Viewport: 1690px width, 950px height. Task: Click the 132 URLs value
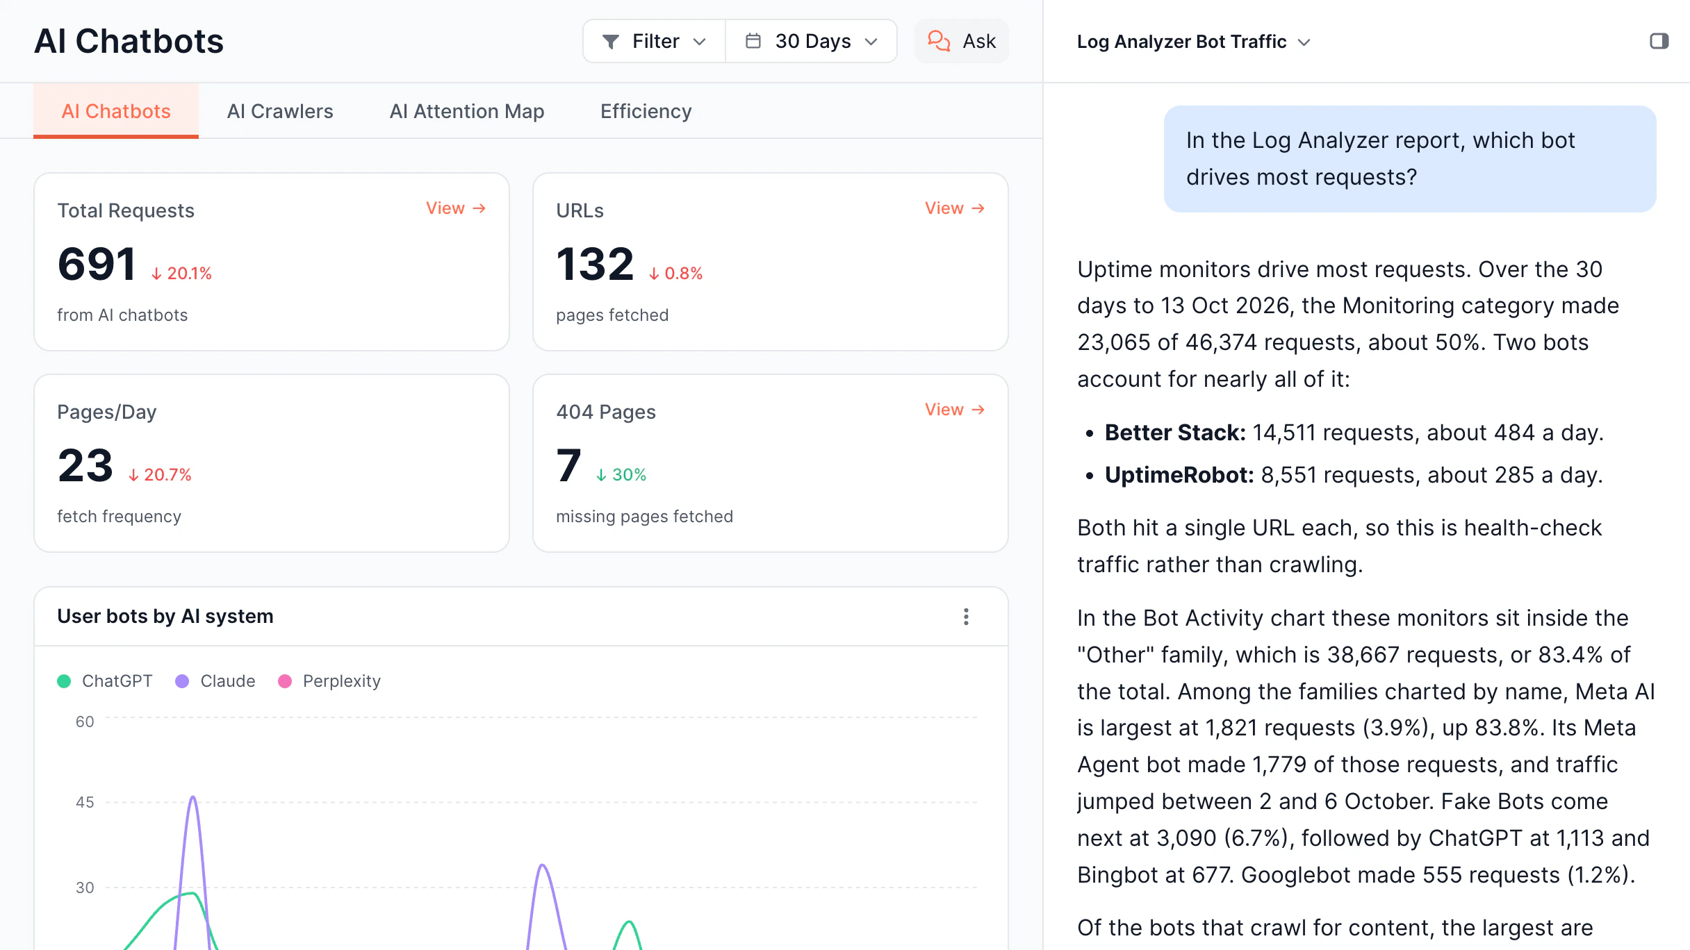tap(596, 265)
